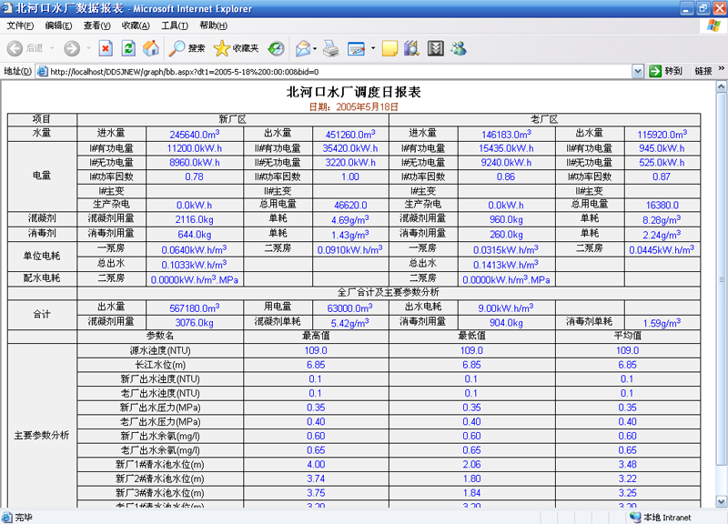
Task: Click the 新厂区 column header
Action: (x=233, y=119)
